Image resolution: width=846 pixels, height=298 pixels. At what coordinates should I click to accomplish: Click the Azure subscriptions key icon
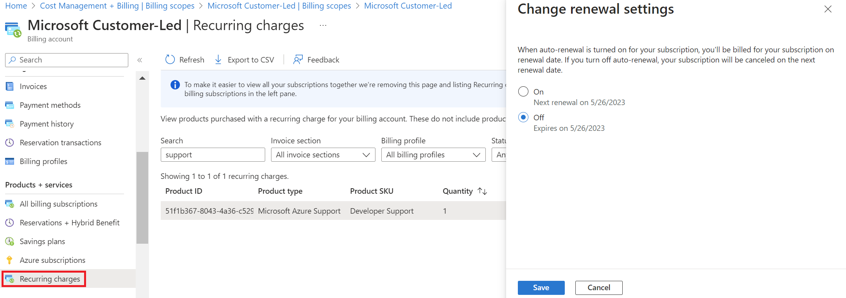pos(10,260)
